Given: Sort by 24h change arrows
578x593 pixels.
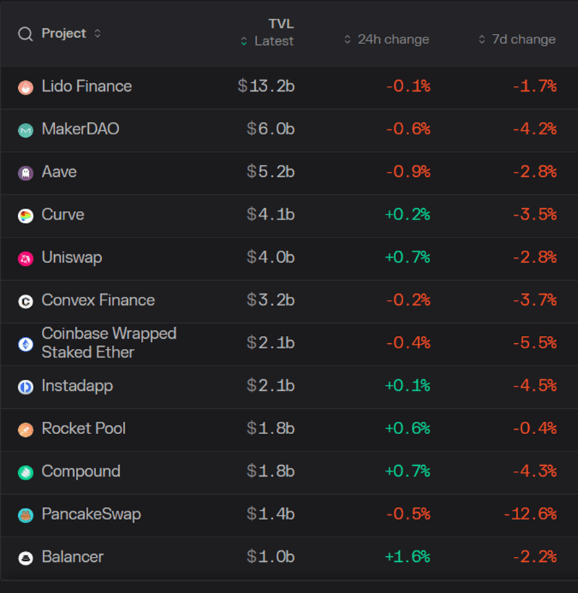Looking at the screenshot, I should (348, 40).
